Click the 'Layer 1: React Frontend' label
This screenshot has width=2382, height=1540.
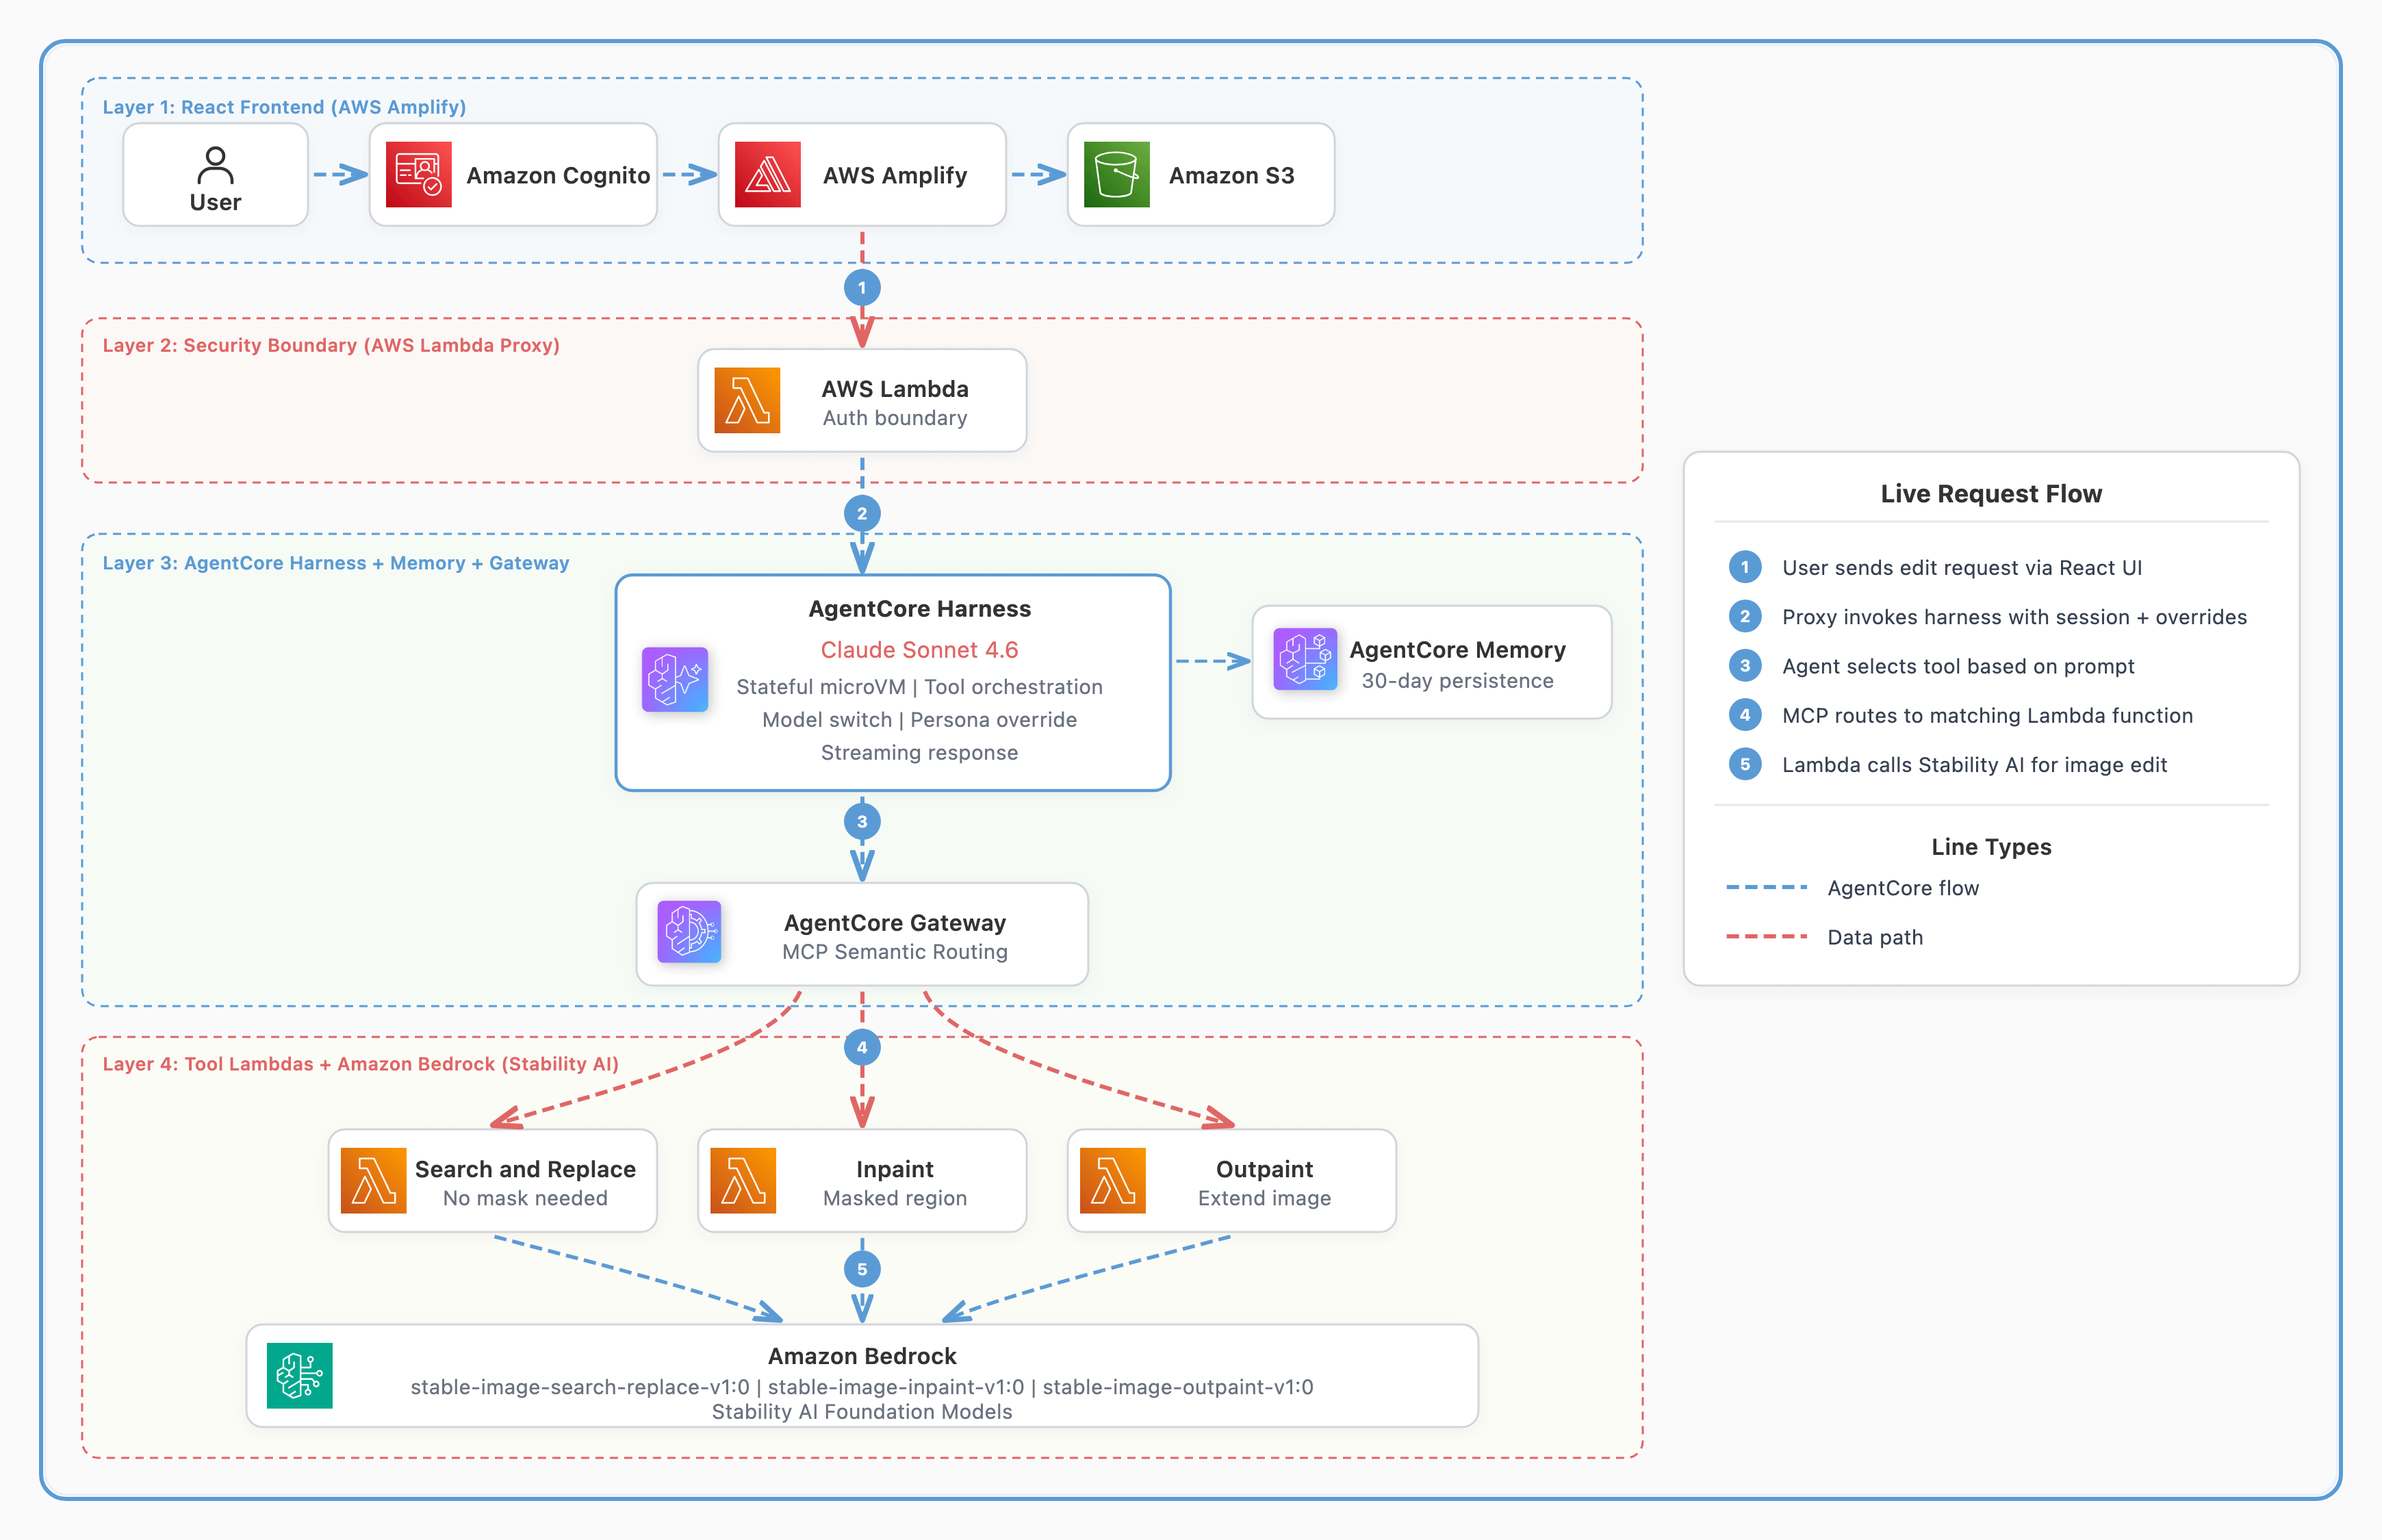coord(284,107)
